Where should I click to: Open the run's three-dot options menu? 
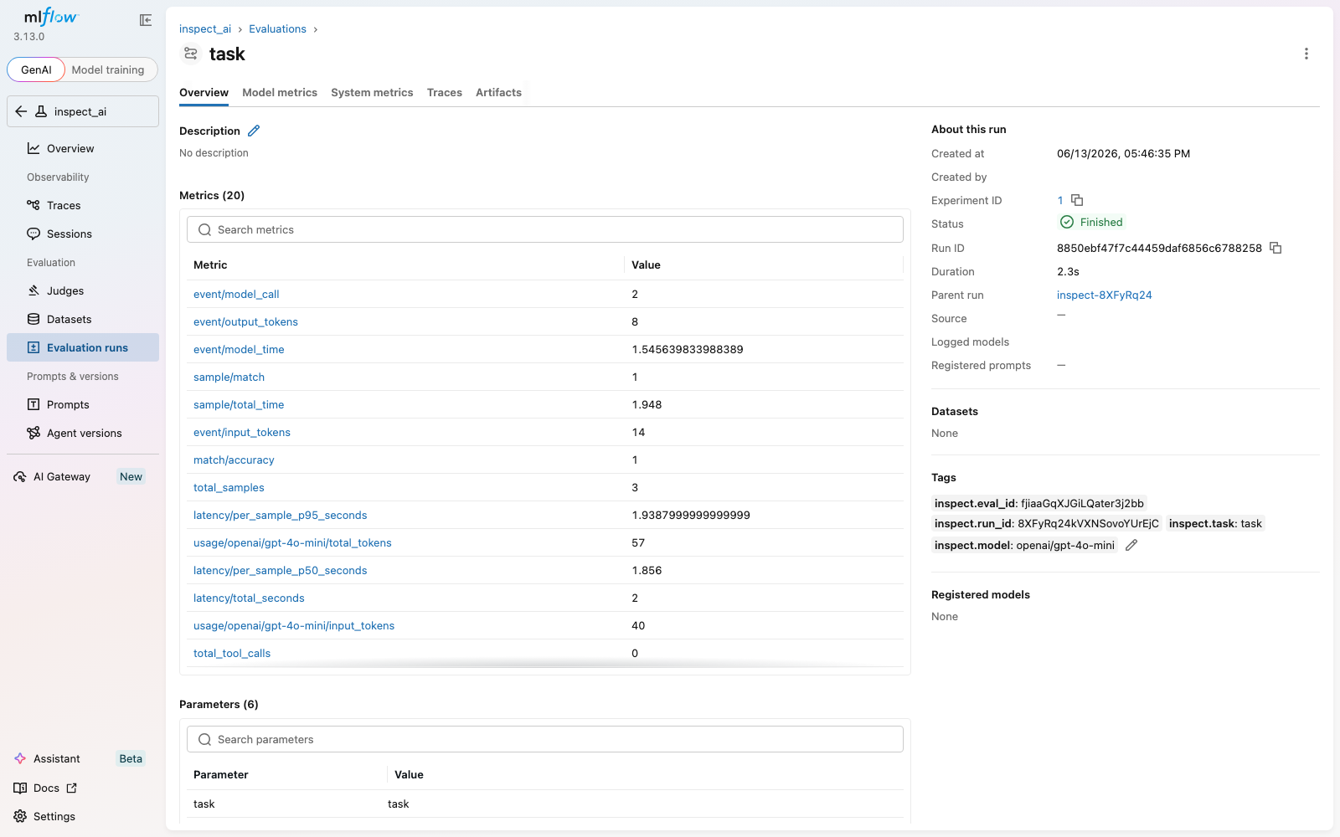[1306, 54]
